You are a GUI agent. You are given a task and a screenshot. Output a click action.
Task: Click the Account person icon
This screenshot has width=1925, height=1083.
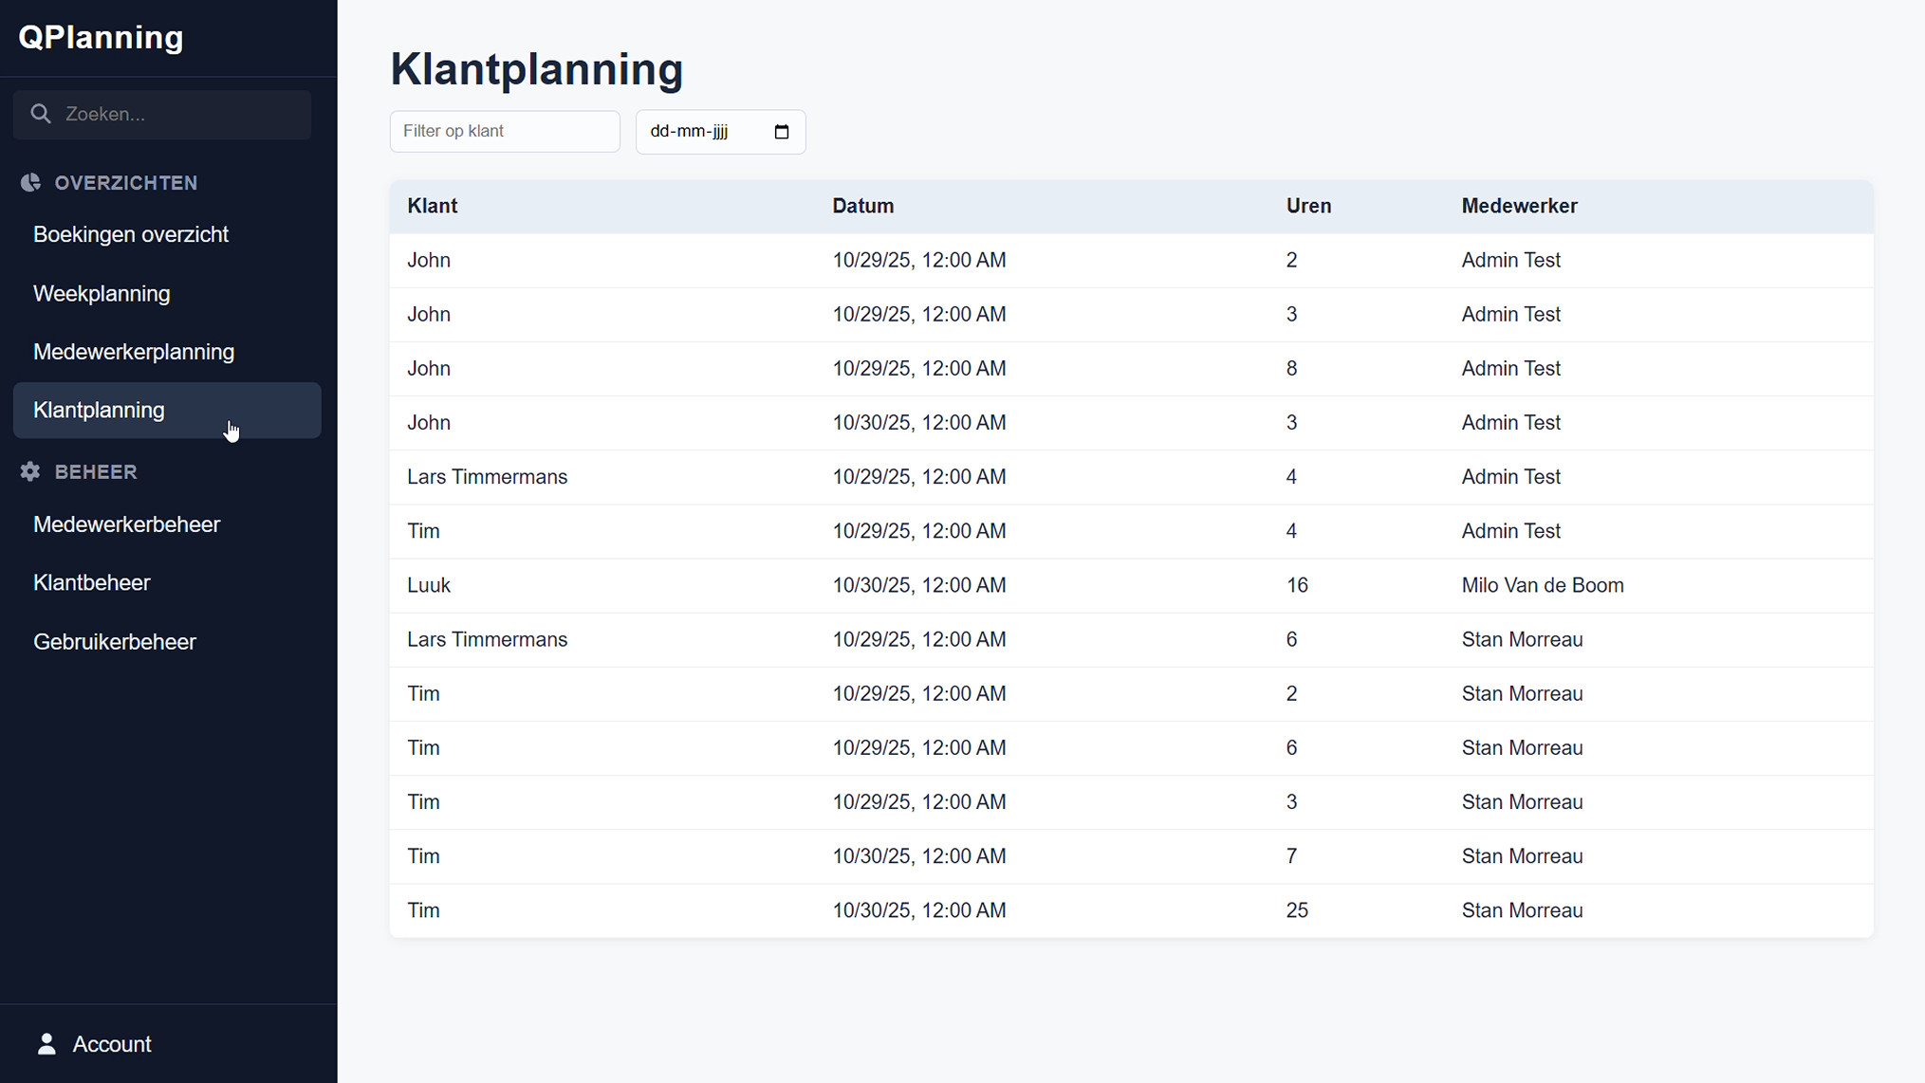click(x=46, y=1043)
